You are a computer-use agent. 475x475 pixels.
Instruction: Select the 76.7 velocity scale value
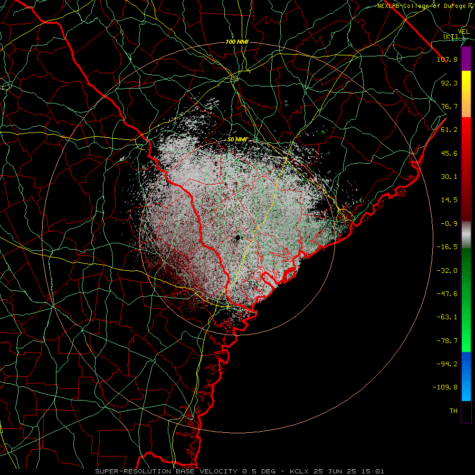pyautogui.click(x=449, y=106)
